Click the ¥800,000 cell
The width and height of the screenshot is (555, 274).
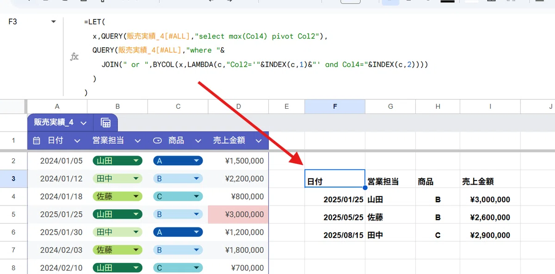pos(238,197)
